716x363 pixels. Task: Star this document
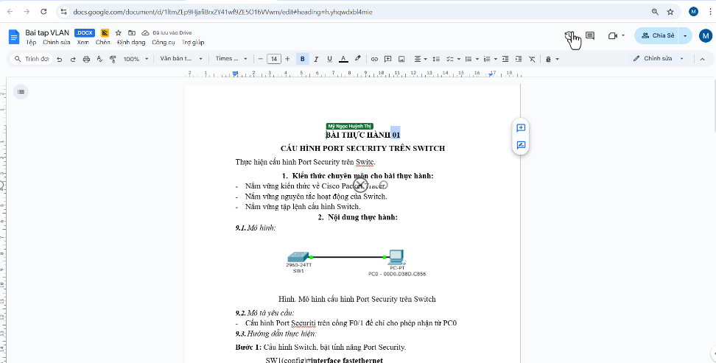point(118,33)
